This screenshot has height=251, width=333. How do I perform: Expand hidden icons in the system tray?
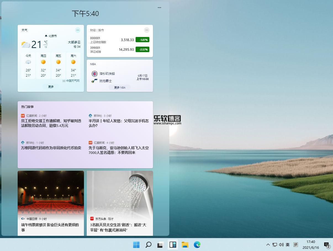tap(268, 244)
